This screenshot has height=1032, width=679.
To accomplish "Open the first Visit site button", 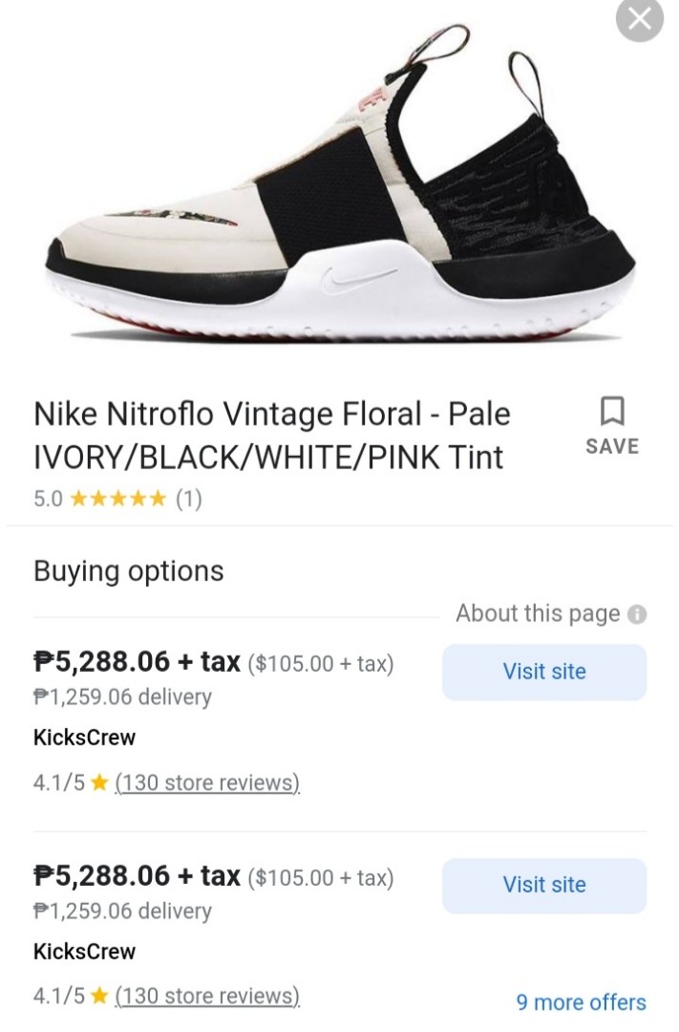I will click(x=543, y=672).
